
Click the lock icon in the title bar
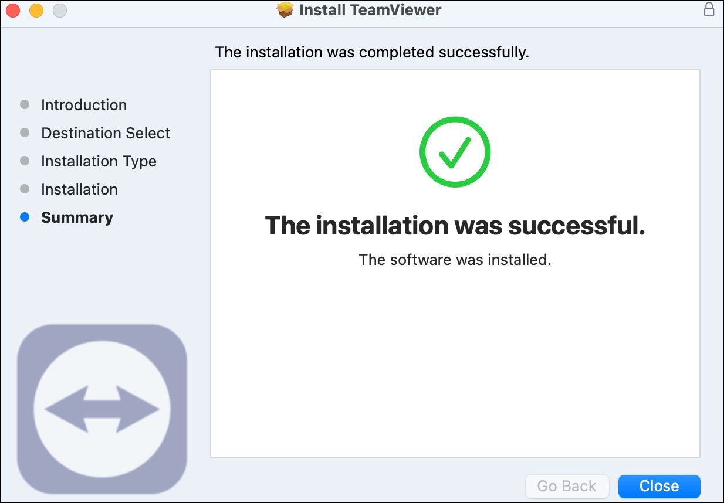pos(709,9)
